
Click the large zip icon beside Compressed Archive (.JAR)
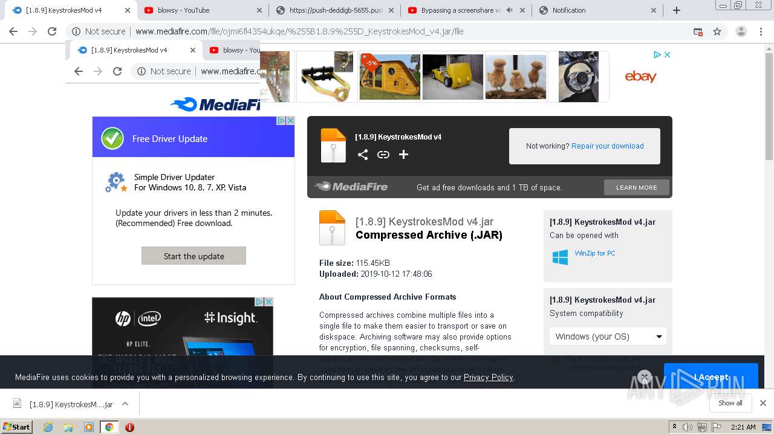point(332,227)
